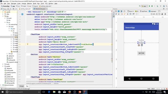Image resolution: width=168 pixels, height=94 pixels.
Task: Open the Build menu
Action: [35, 3]
